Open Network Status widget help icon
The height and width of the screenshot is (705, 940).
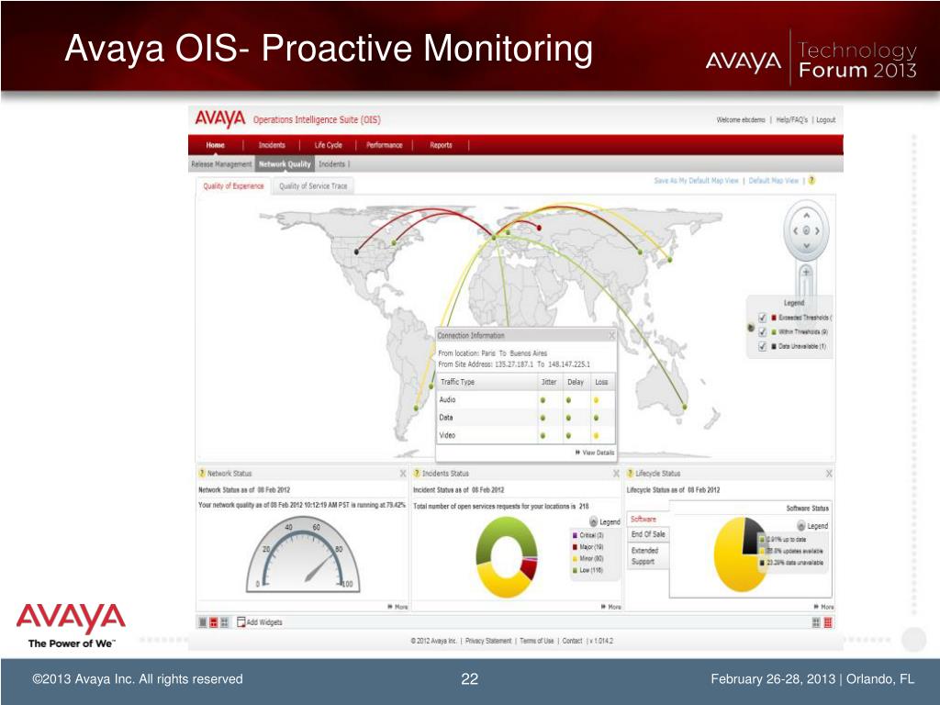(x=202, y=473)
